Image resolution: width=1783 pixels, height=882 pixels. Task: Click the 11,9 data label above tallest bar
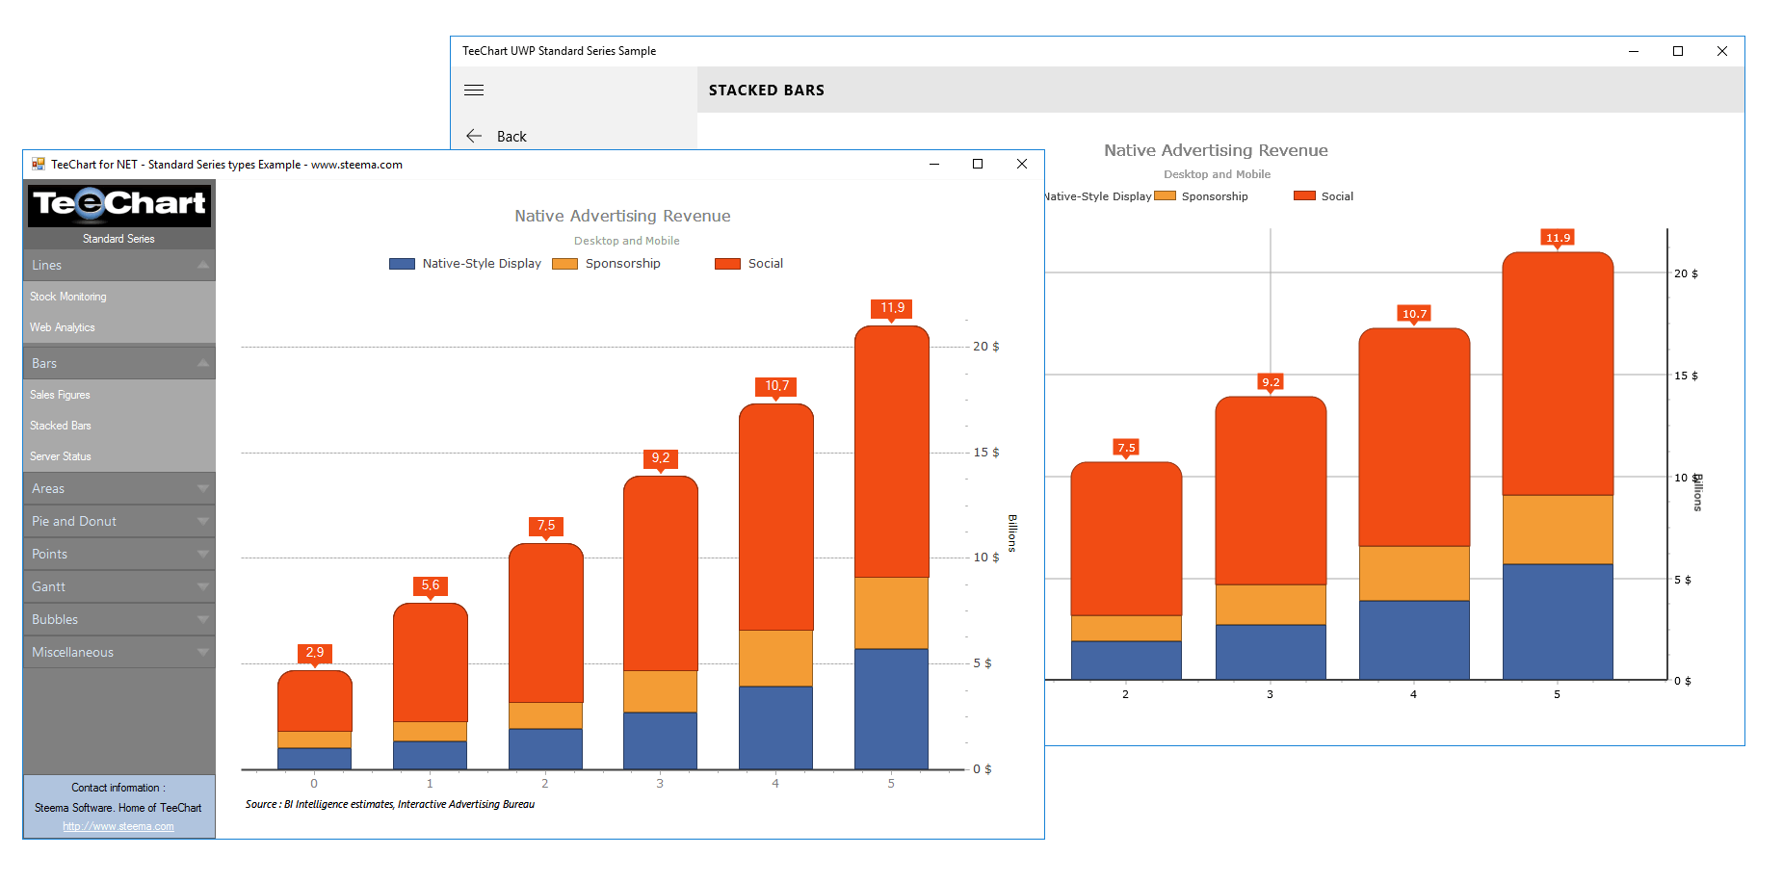[x=890, y=308]
